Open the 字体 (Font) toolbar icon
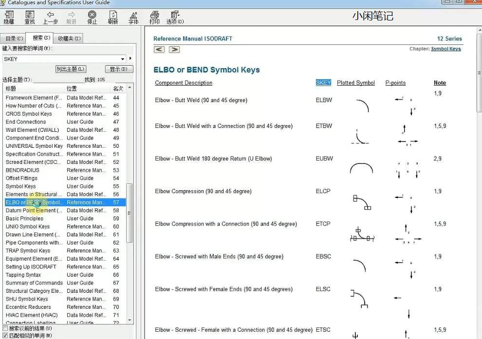482x339 pixels. tap(133, 18)
